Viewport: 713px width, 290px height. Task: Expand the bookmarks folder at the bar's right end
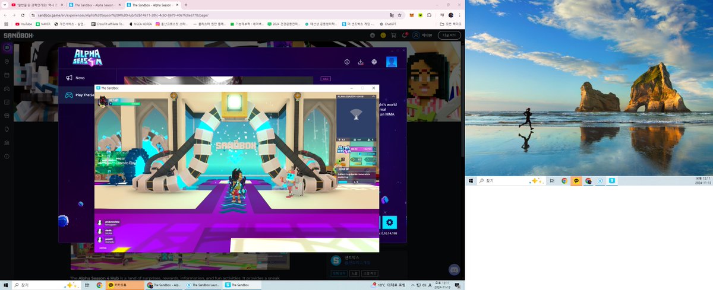(x=450, y=24)
